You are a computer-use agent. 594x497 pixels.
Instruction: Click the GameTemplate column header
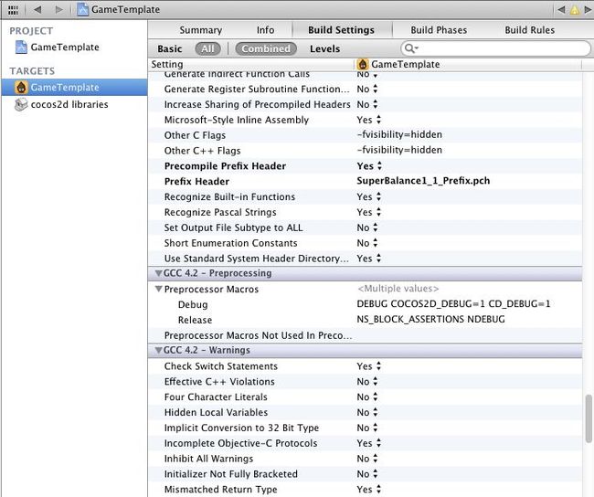(406, 64)
